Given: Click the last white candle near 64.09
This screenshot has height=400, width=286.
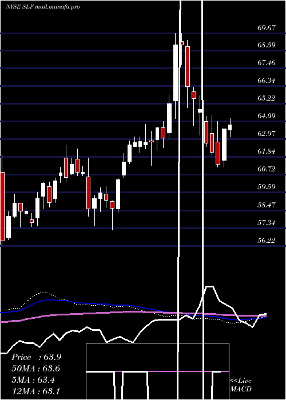Looking at the screenshot, I should click(230, 127).
